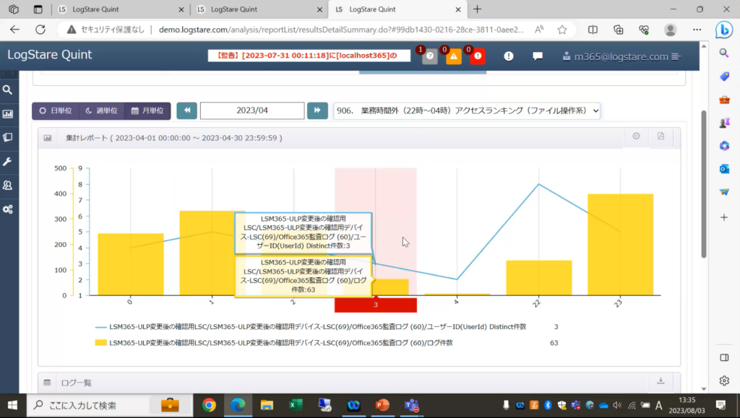The width and height of the screenshot is (740, 418).
Task: Open the search icon in LogStare left sidebar
Action: 7,90
